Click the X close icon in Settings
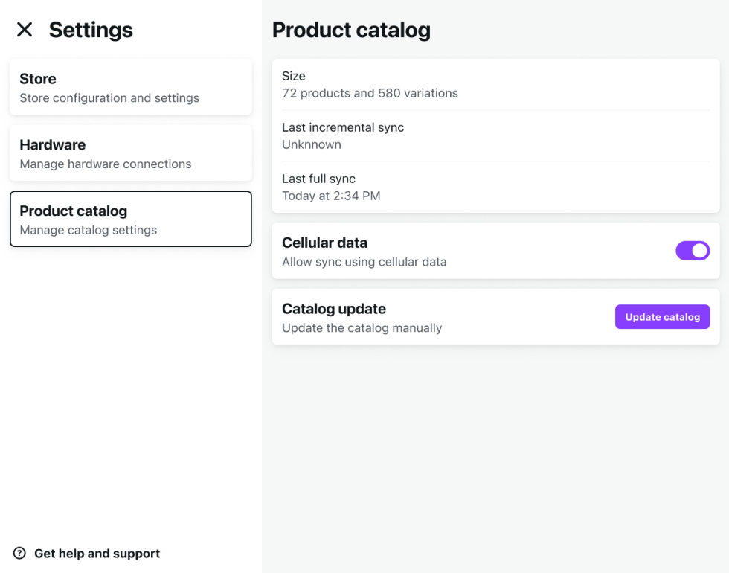Viewport: 729px width, 573px height. pyautogui.click(x=25, y=29)
